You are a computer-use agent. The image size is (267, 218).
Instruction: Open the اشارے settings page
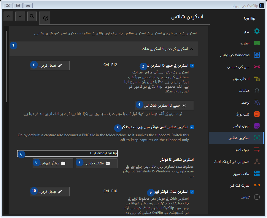(236, 43)
